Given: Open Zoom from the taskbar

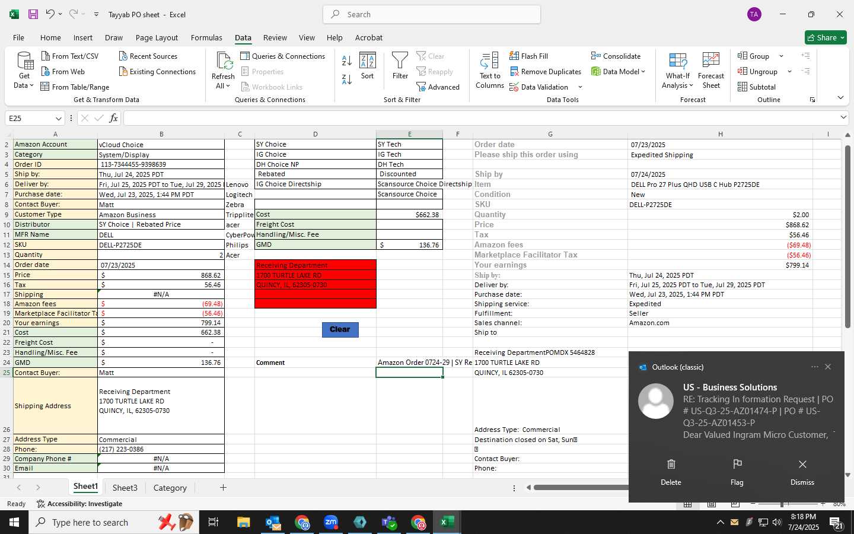Looking at the screenshot, I should click(331, 522).
